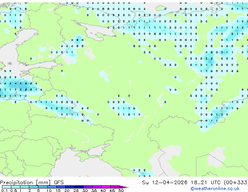Click the 45–50 mm legend color swatch
The image size is (248, 192).
115,187
